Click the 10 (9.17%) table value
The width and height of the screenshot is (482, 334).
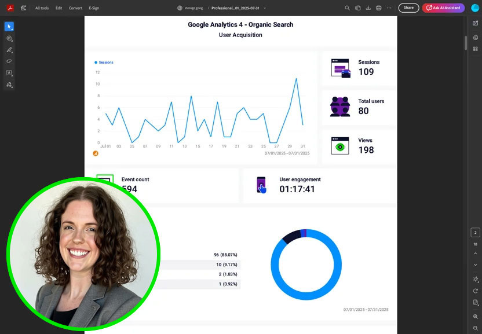[x=227, y=265]
